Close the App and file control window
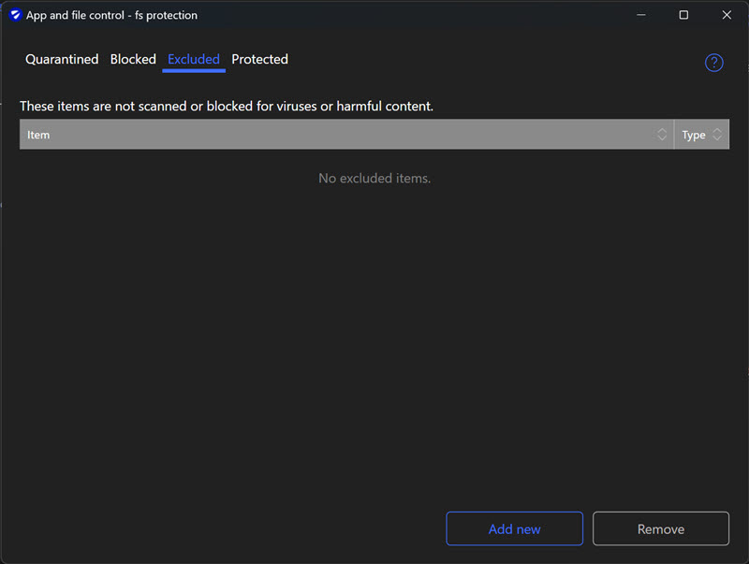 (727, 15)
